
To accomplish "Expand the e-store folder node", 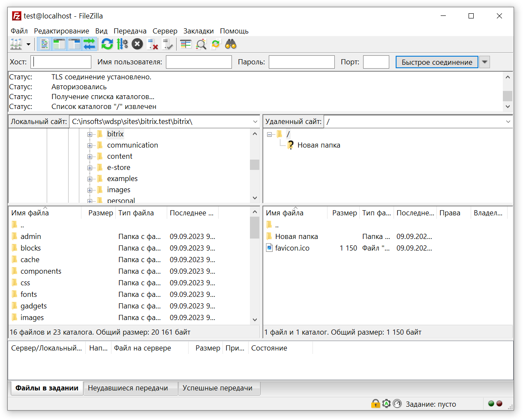I will 90,168.
